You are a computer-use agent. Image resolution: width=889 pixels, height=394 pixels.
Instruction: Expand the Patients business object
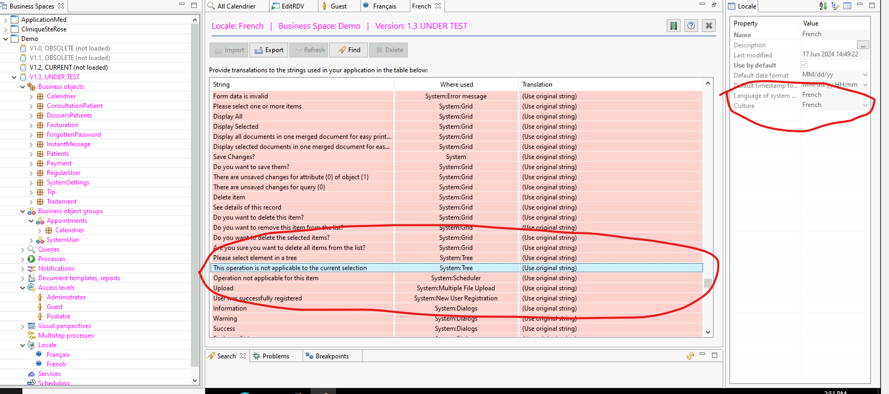click(x=31, y=154)
